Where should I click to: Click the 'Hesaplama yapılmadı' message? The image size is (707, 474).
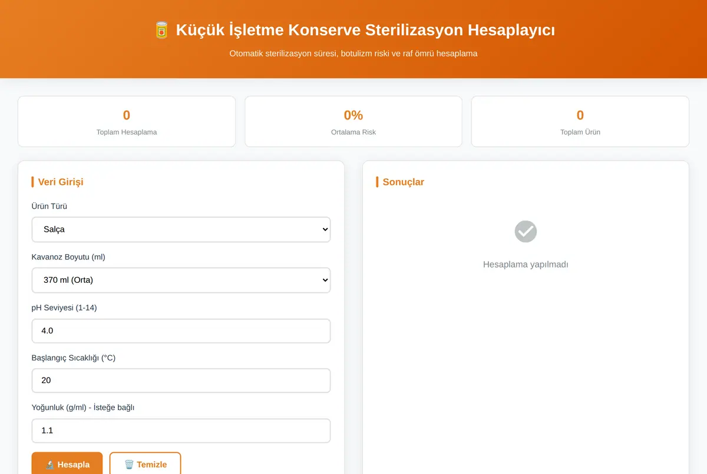[526, 265]
